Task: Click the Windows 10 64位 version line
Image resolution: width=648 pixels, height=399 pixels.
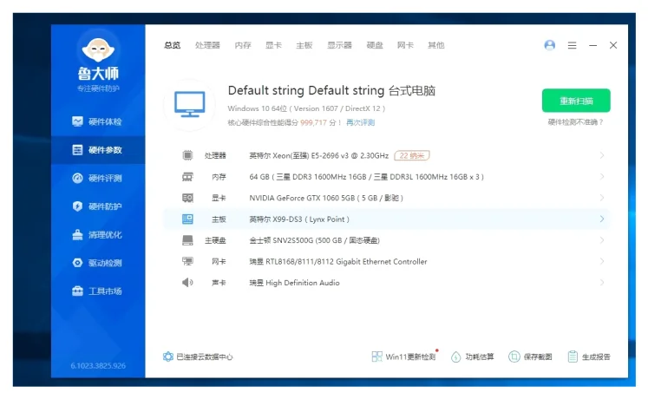Action: pyautogui.click(x=306, y=108)
